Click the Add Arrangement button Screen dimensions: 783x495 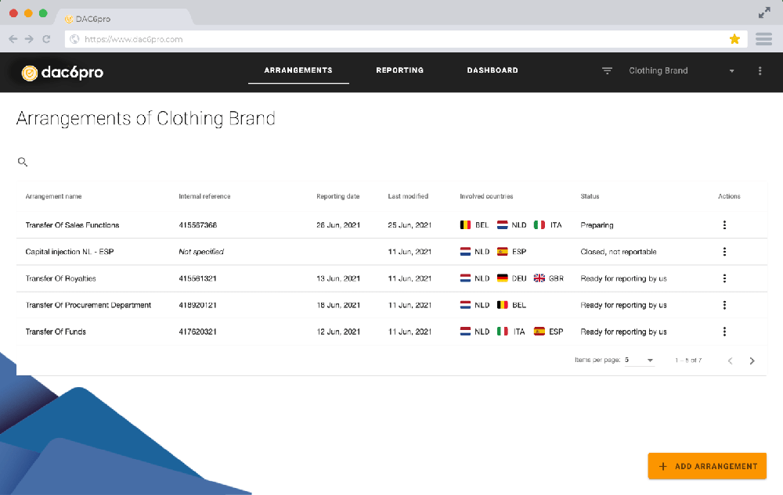(x=706, y=466)
